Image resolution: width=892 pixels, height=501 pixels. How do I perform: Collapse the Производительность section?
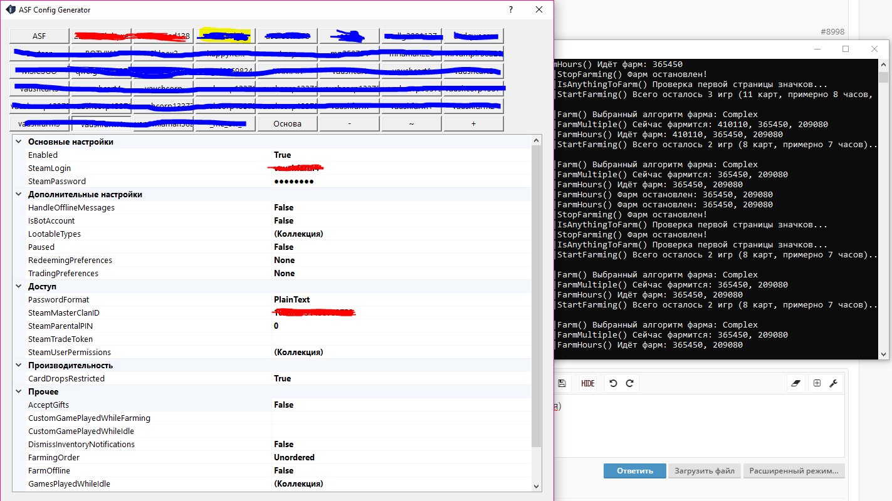tap(18, 365)
